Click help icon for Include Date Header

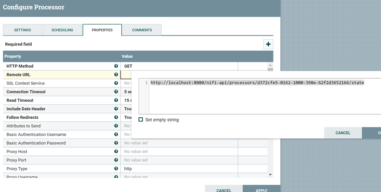(x=116, y=109)
